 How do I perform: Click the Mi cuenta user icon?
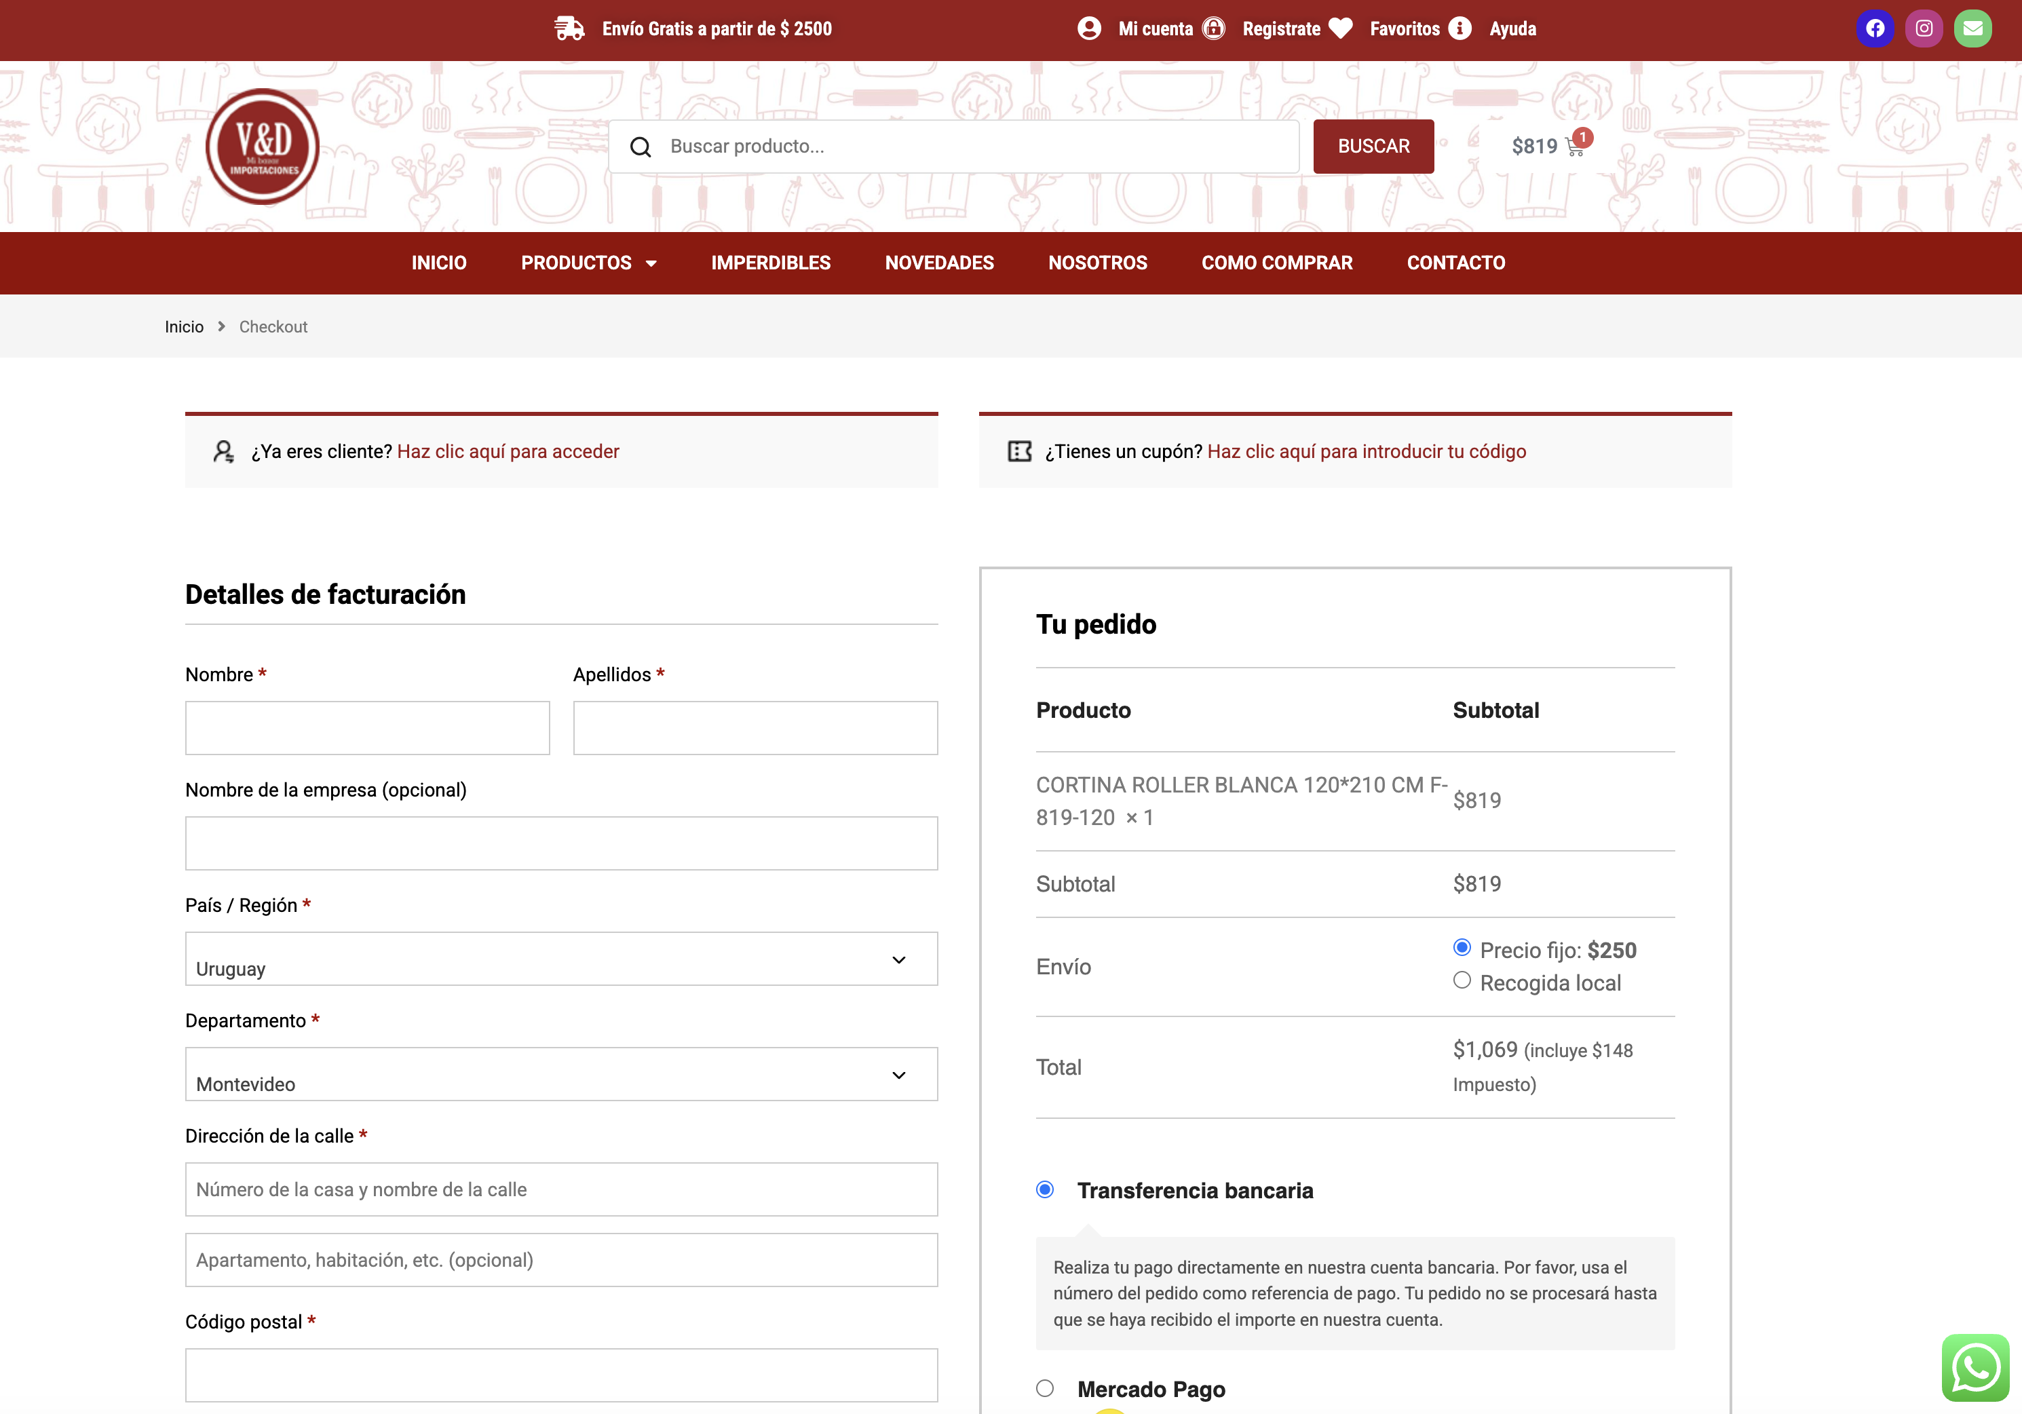pos(1090,28)
